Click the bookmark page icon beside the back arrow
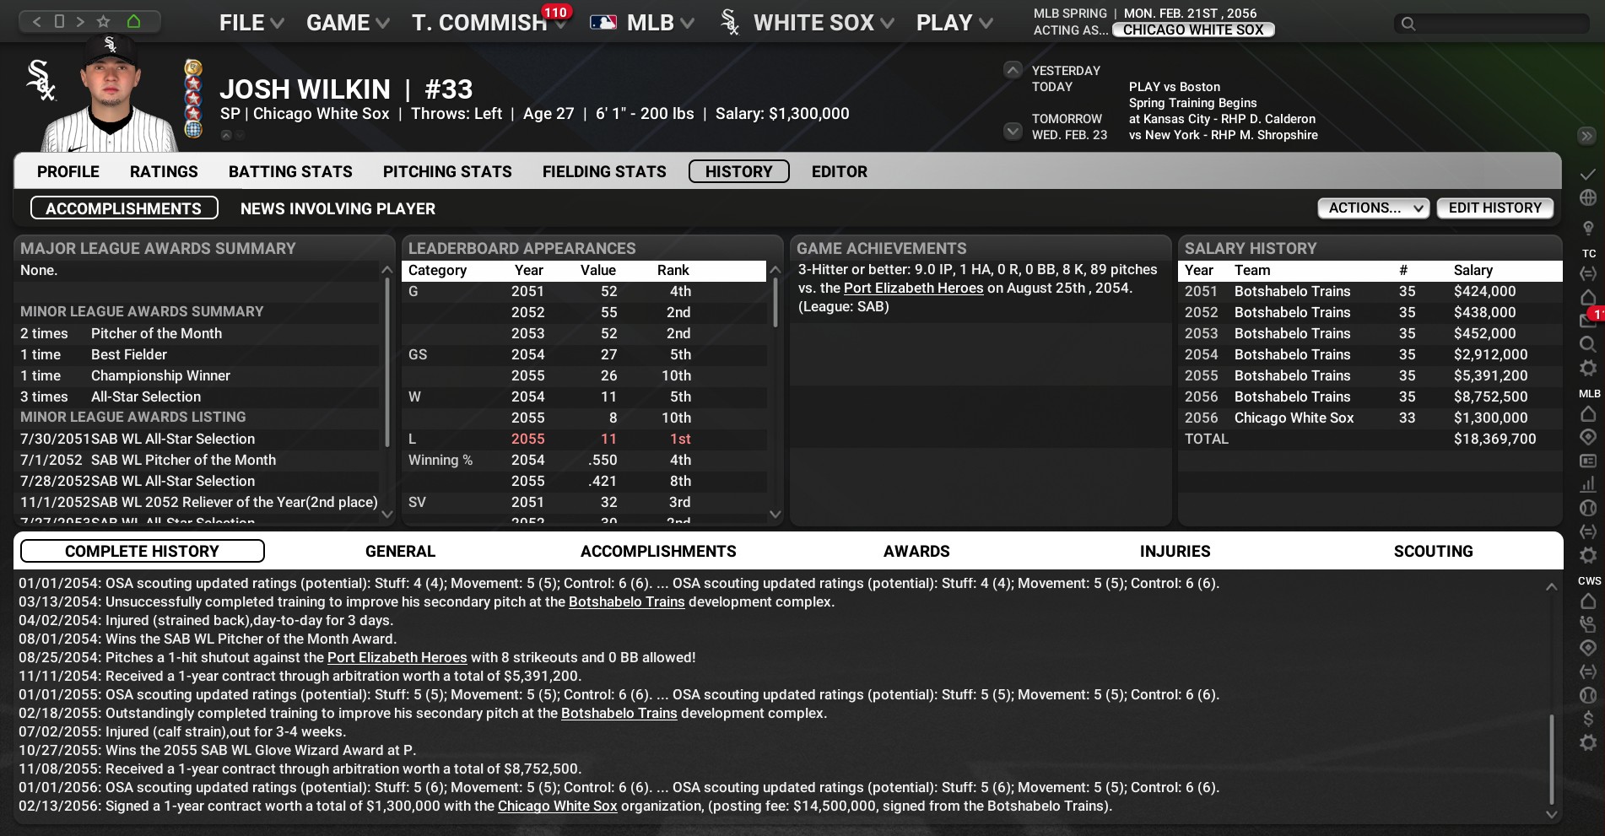1605x836 pixels. (x=59, y=22)
